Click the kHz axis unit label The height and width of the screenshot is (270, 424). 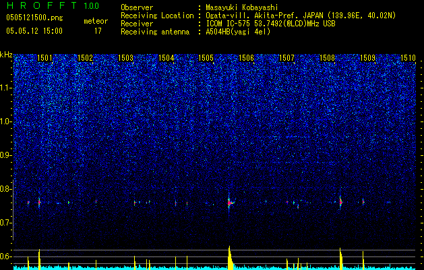6,55
